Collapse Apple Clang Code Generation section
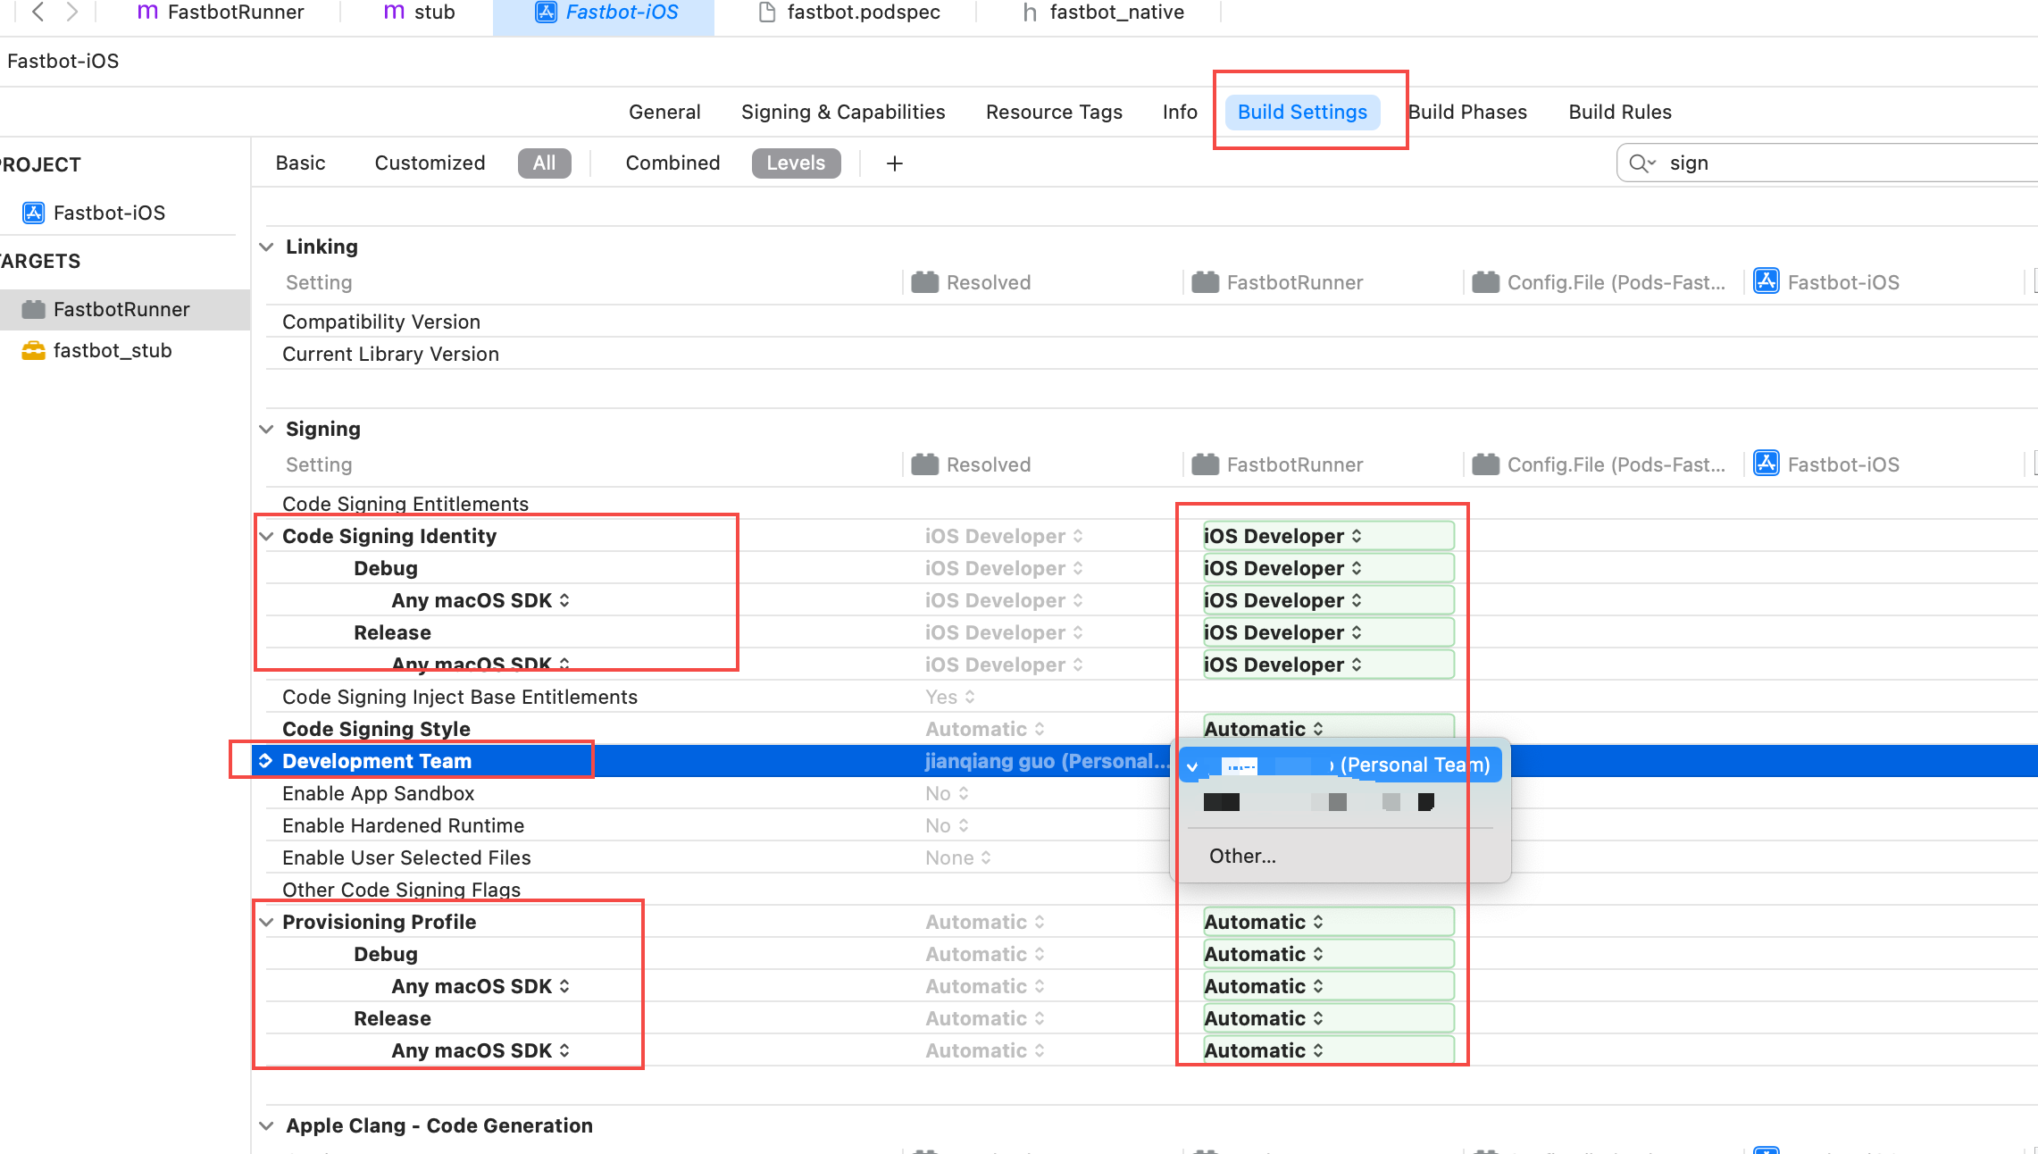The height and width of the screenshot is (1154, 2038). (x=266, y=1125)
